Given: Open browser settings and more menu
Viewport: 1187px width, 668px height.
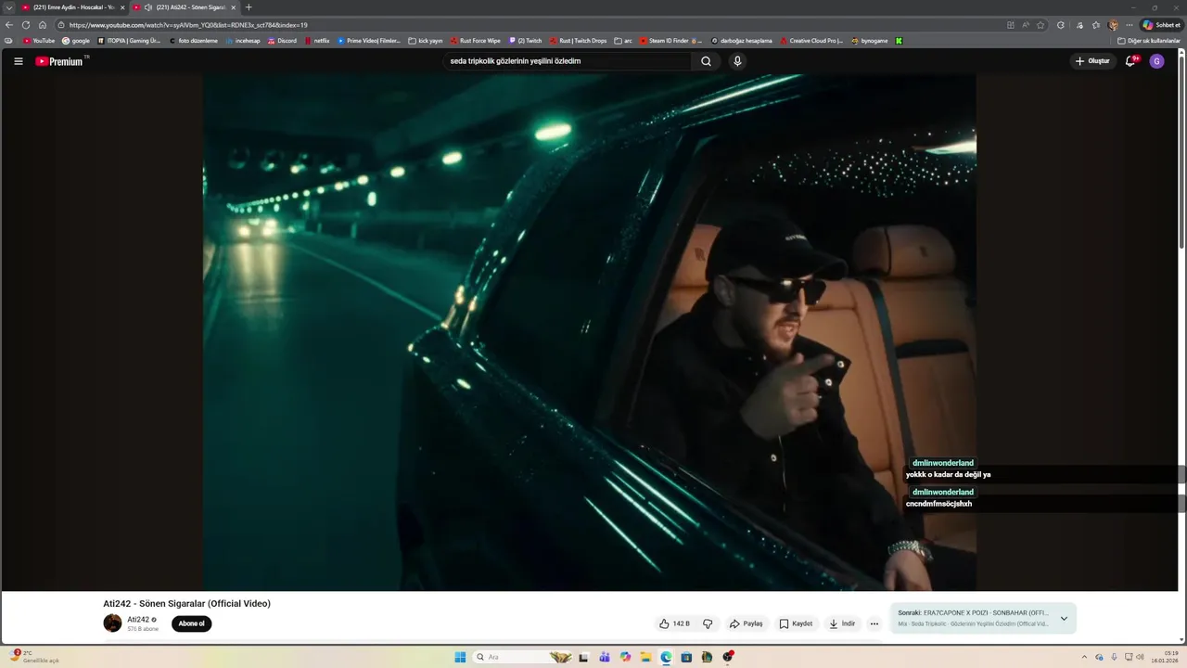Looking at the screenshot, I should tap(1129, 25).
